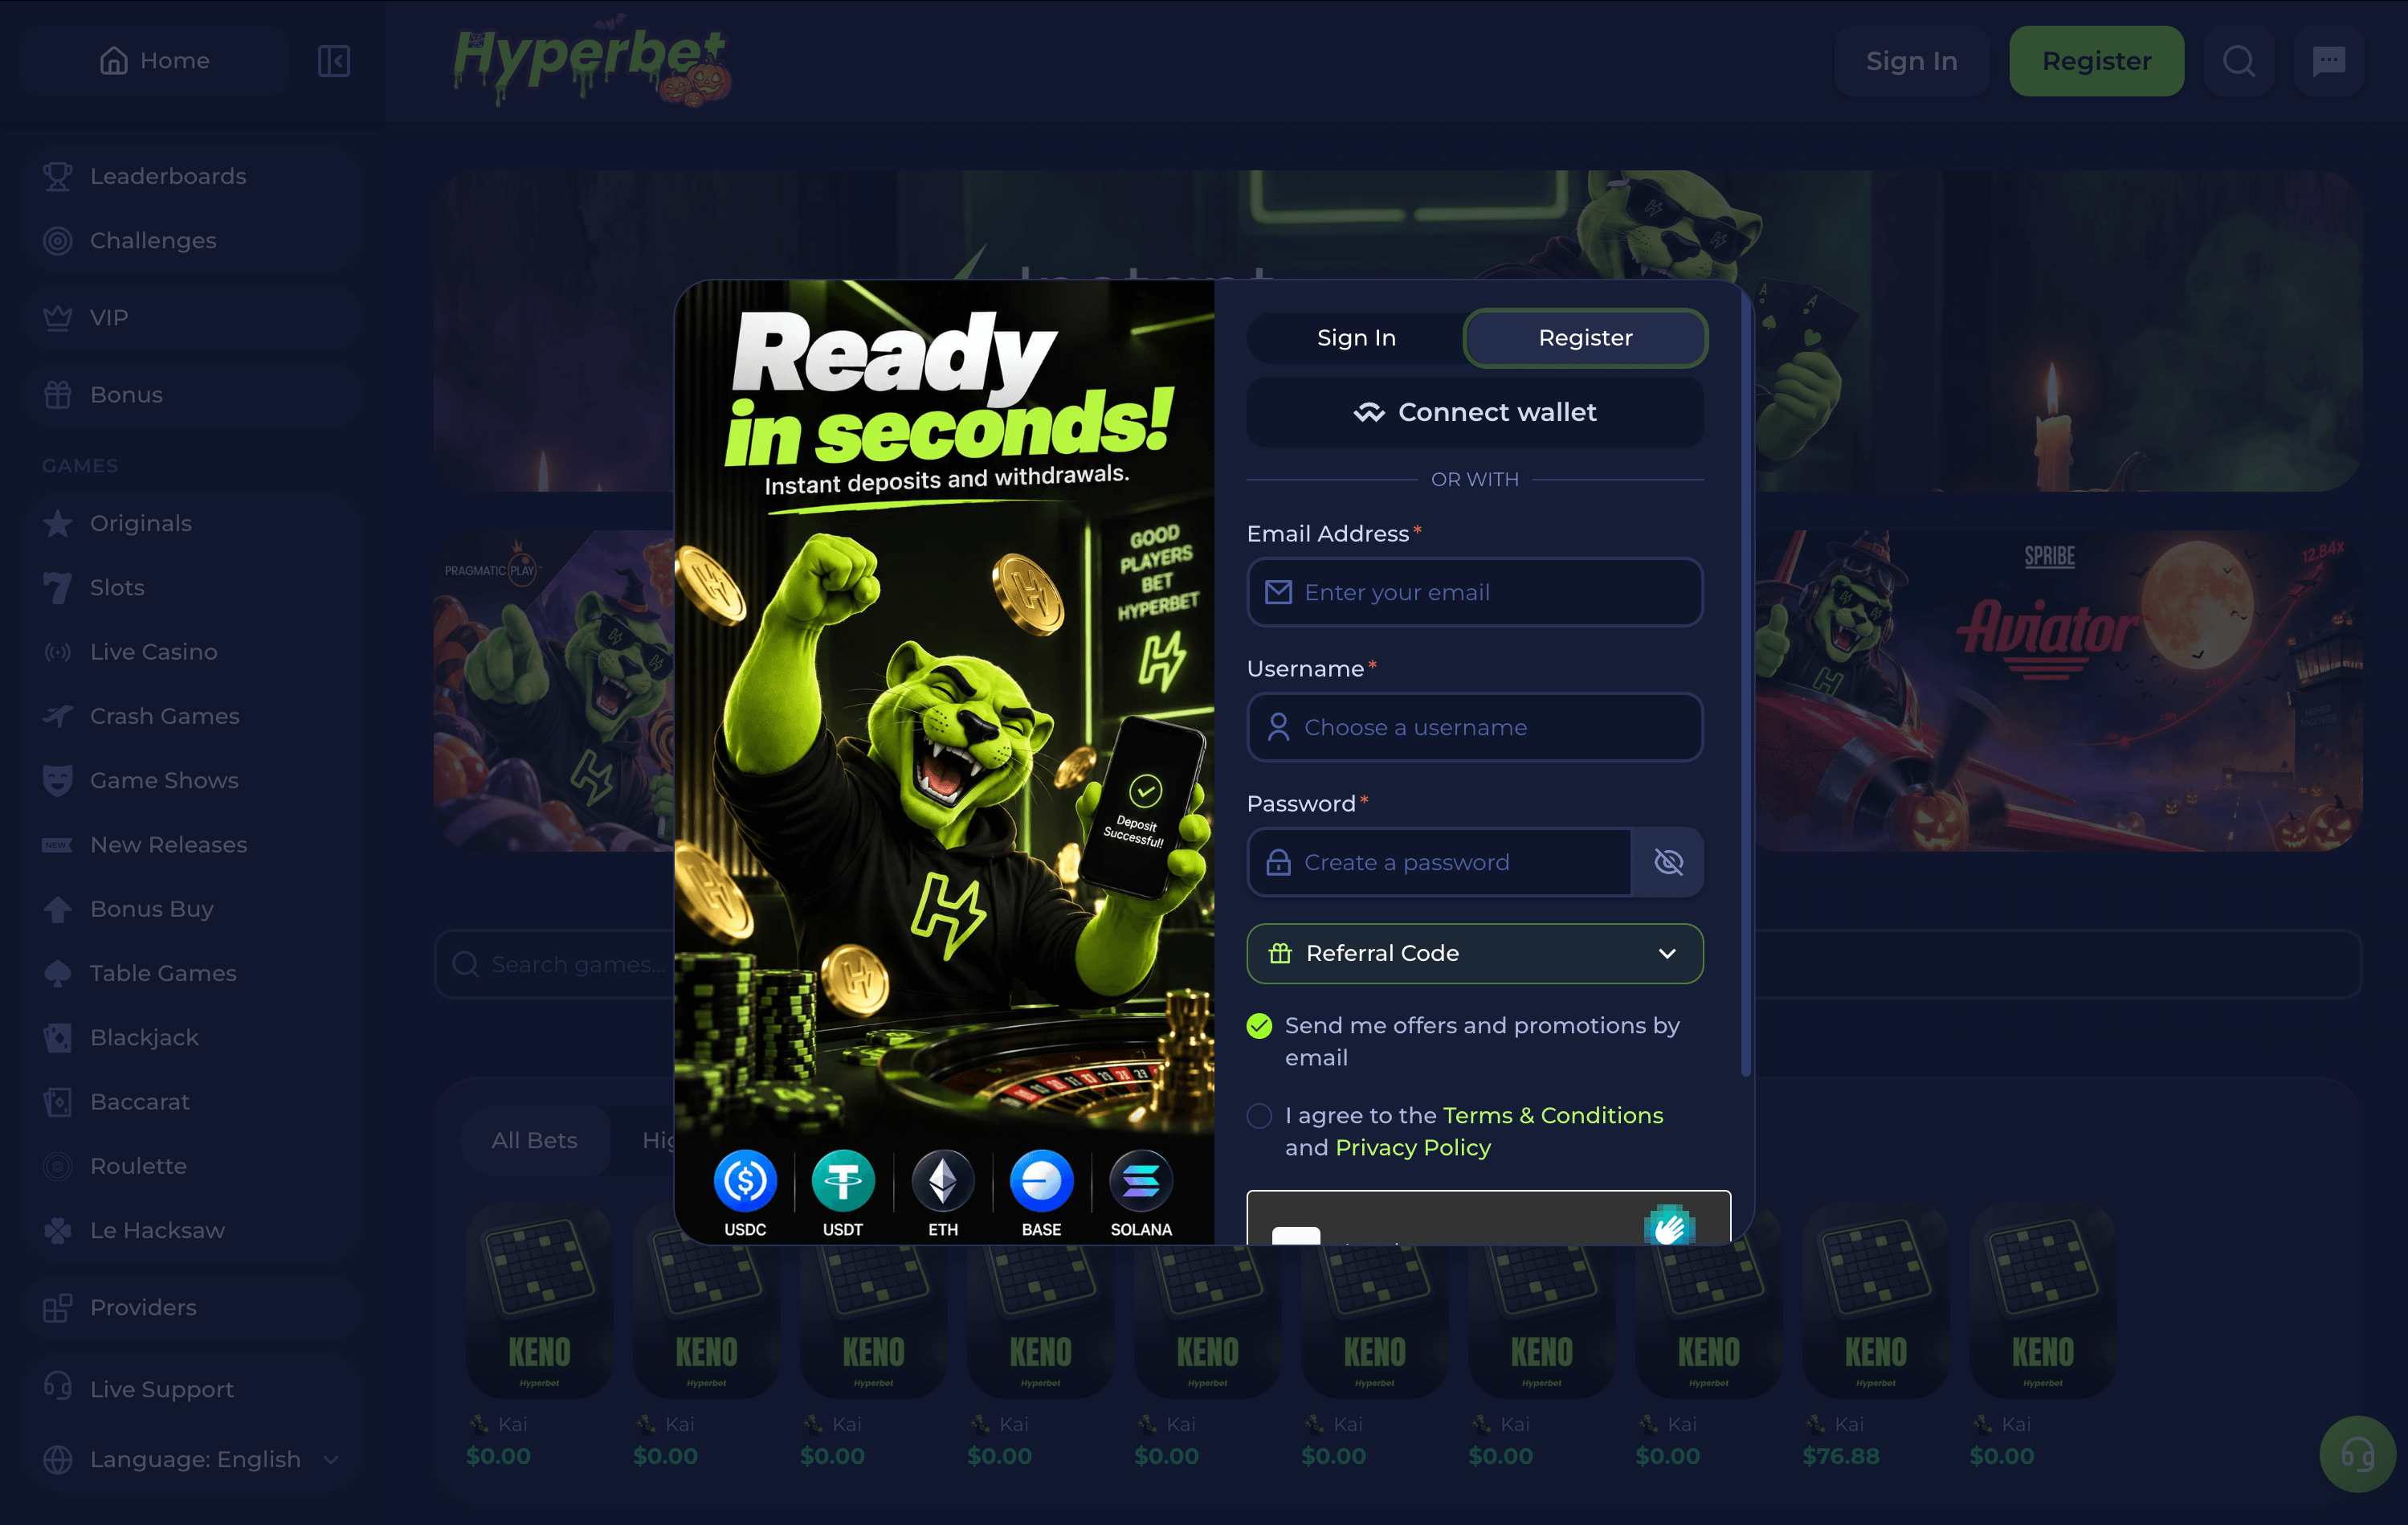
Task: Toggle password visibility eye icon
Action: pos(1668,861)
